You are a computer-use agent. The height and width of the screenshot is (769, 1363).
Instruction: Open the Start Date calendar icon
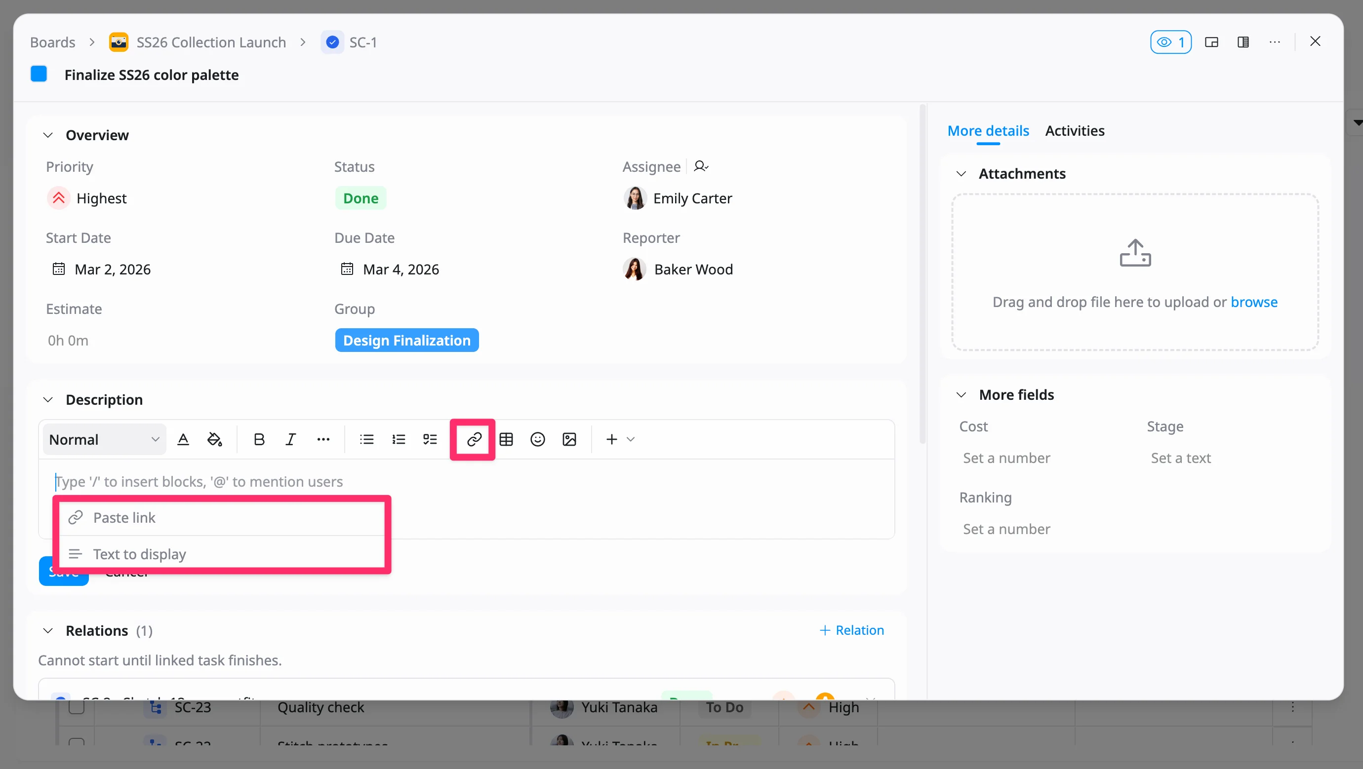pos(59,269)
